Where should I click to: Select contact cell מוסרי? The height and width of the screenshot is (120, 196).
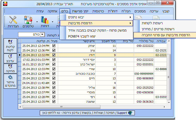[77, 92]
